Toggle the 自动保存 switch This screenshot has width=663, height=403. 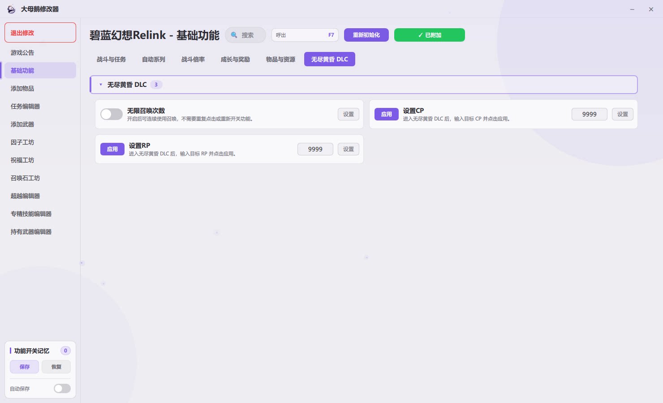point(62,389)
